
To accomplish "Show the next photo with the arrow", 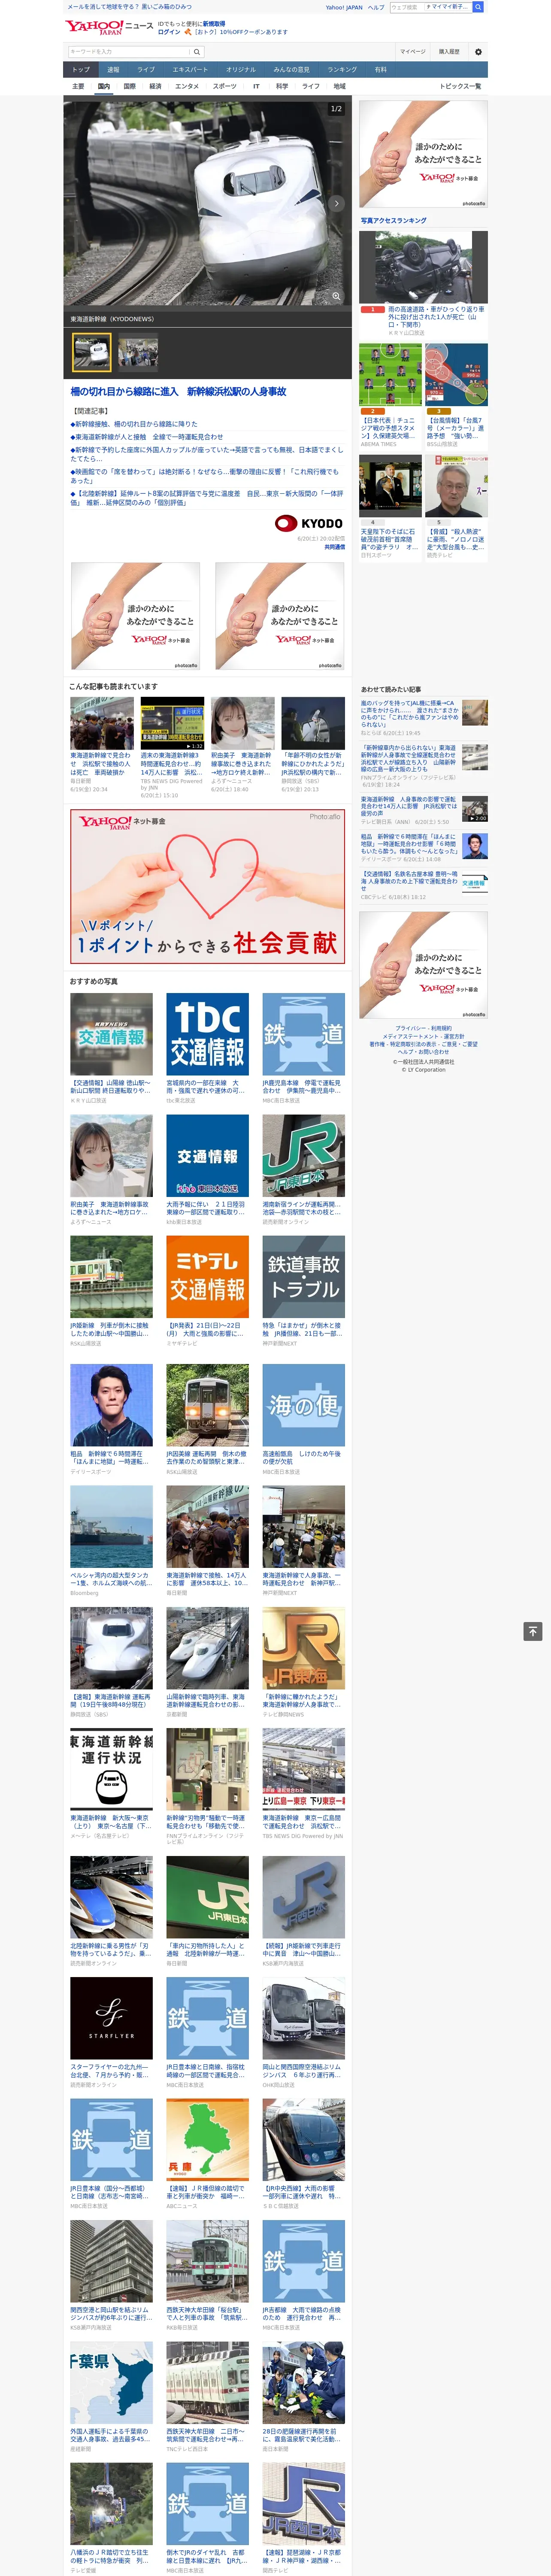I will 336,203.
